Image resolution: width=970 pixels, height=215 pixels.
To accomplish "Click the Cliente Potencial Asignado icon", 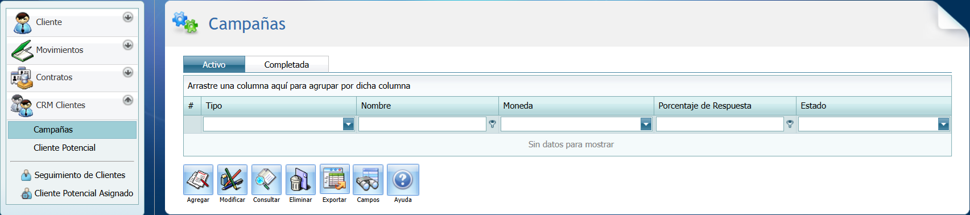I will 26,193.
